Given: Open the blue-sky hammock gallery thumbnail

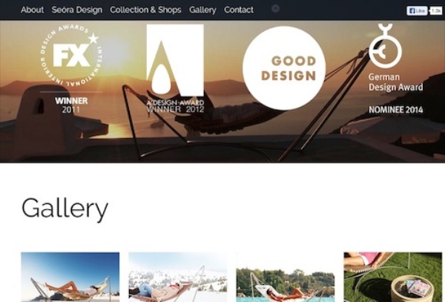Looking at the screenshot, I should [70, 277].
